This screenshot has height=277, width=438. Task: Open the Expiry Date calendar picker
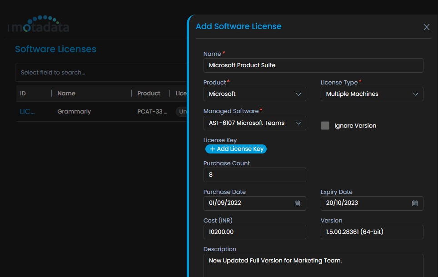point(414,203)
